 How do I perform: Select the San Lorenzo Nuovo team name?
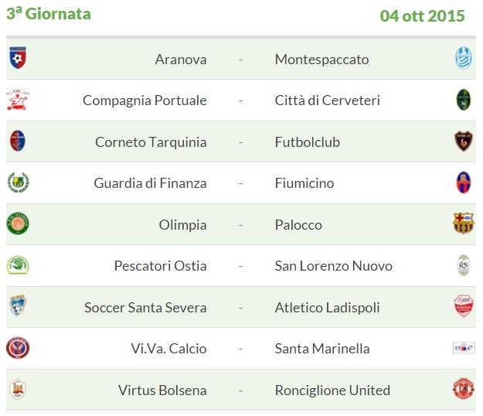point(334,266)
